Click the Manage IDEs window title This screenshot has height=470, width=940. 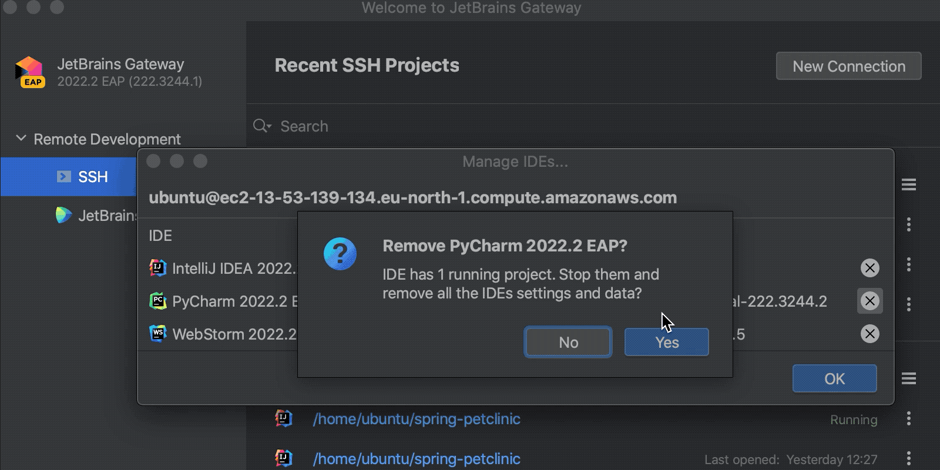pyautogui.click(x=515, y=162)
